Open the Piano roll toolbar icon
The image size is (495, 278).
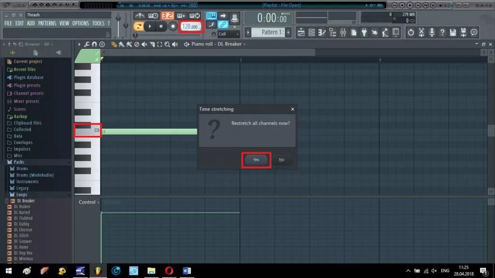322,32
